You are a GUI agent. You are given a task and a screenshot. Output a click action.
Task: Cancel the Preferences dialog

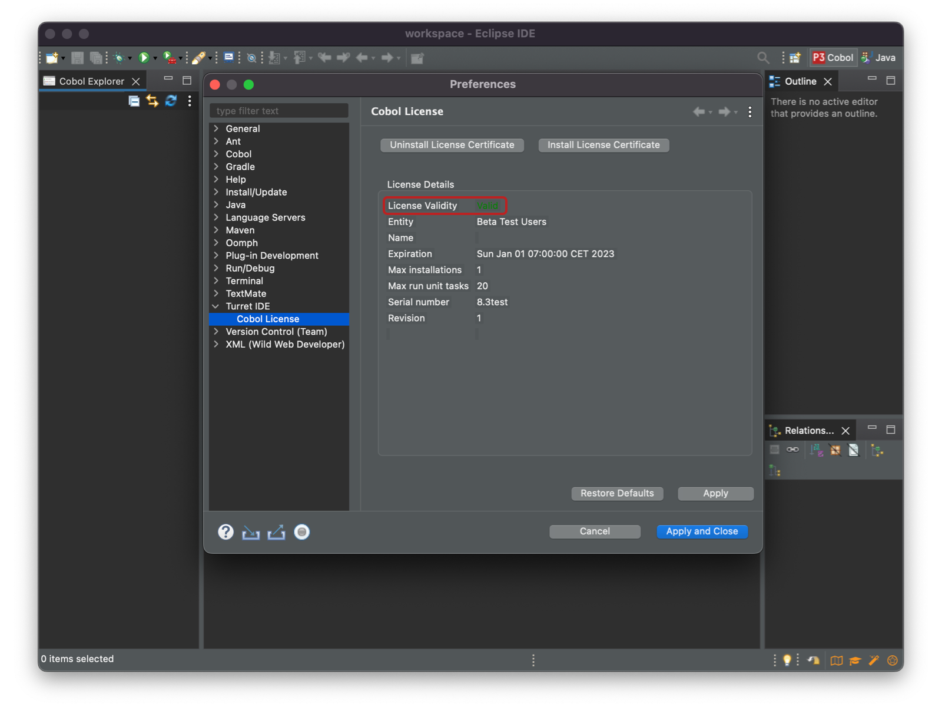595,531
